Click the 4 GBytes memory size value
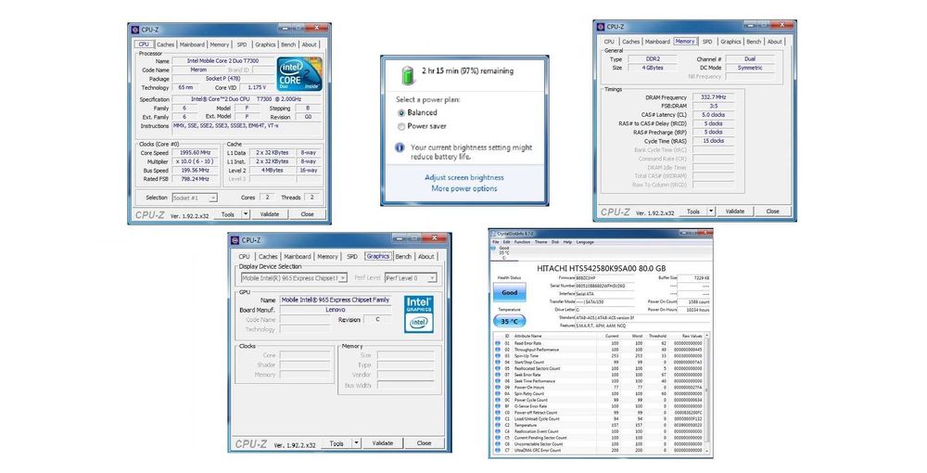 click(x=653, y=68)
